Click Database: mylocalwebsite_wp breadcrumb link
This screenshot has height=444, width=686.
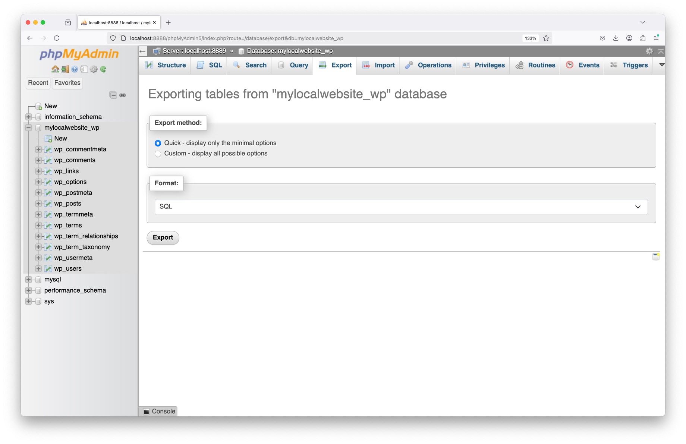coord(290,51)
